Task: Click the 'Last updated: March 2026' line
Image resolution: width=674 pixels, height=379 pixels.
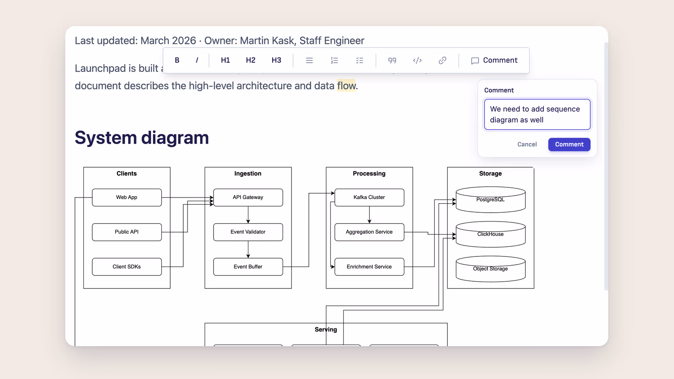Action: coord(219,40)
